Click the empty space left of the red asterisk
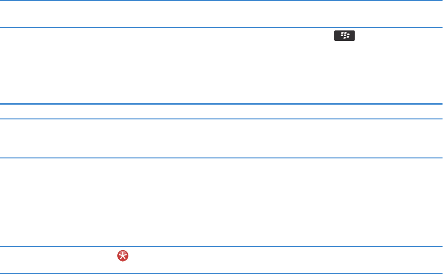This screenshot has height=274, width=443. pos(57,260)
